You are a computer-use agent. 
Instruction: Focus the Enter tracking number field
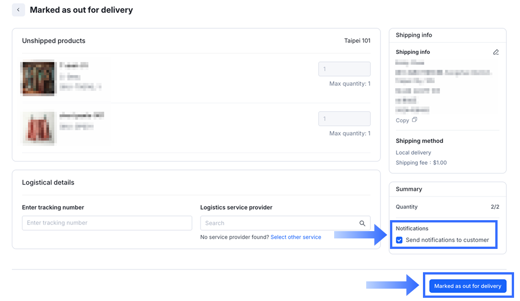click(107, 223)
